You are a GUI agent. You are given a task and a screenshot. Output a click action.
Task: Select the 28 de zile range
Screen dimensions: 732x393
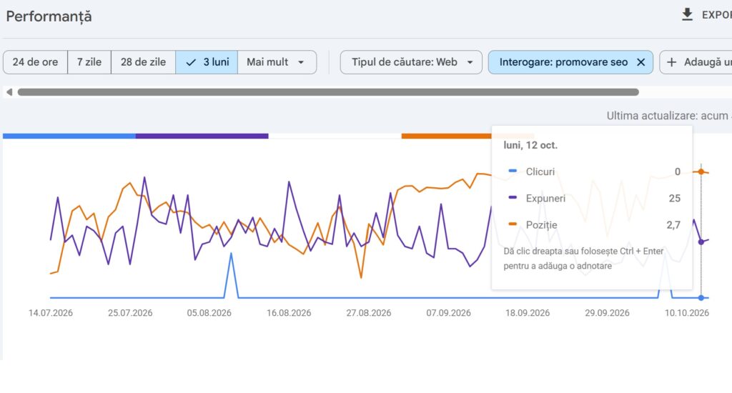[x=143, y=62]
